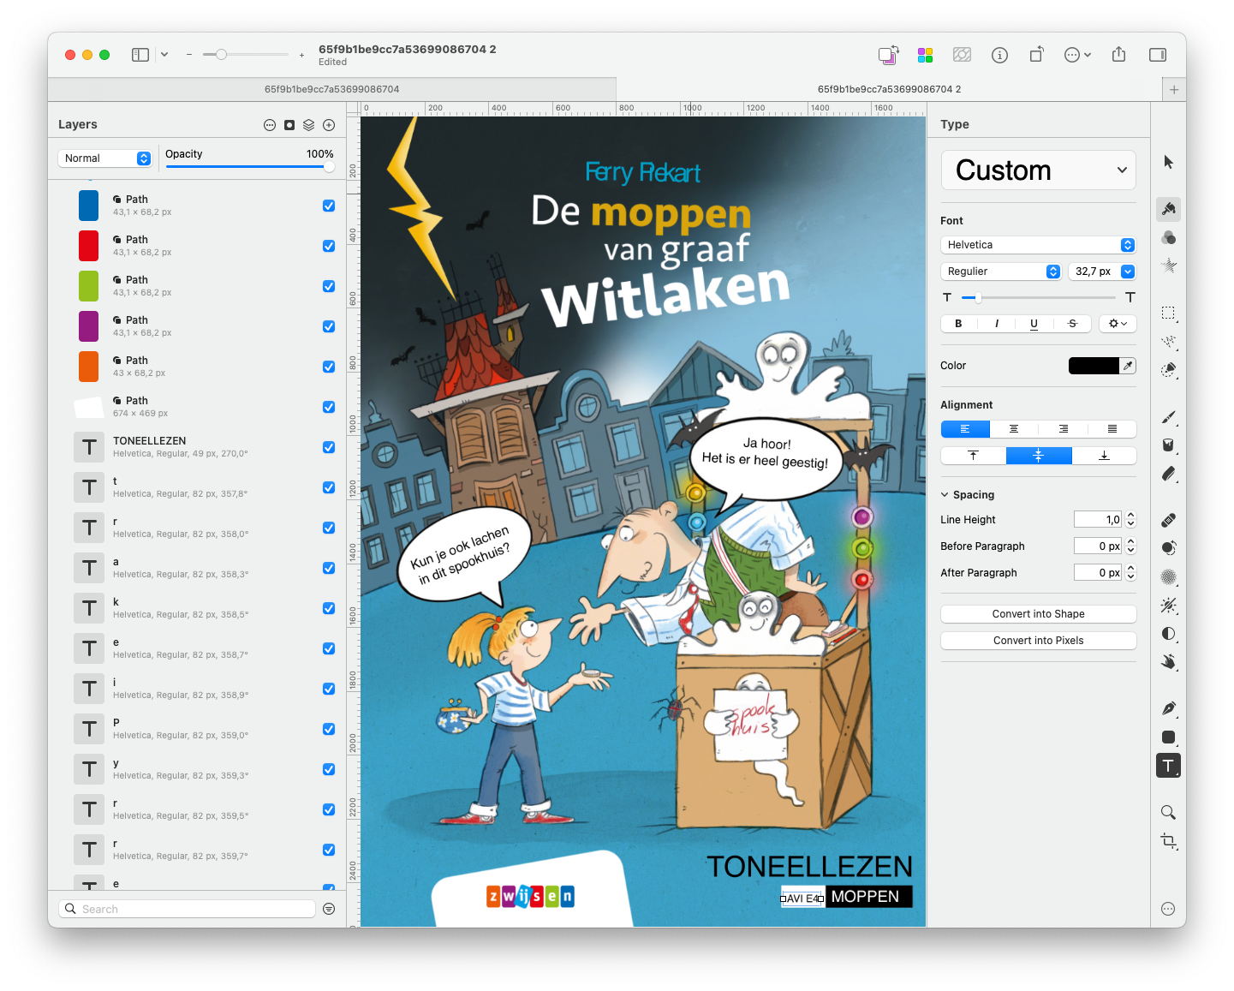
Task: Toggle visibility of the 'k' text layer
Action: tap(329, 608)
